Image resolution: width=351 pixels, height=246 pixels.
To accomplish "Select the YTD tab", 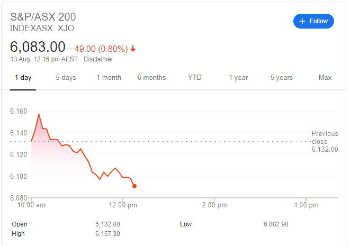I will pyautogui.click(x=194, y=78).
